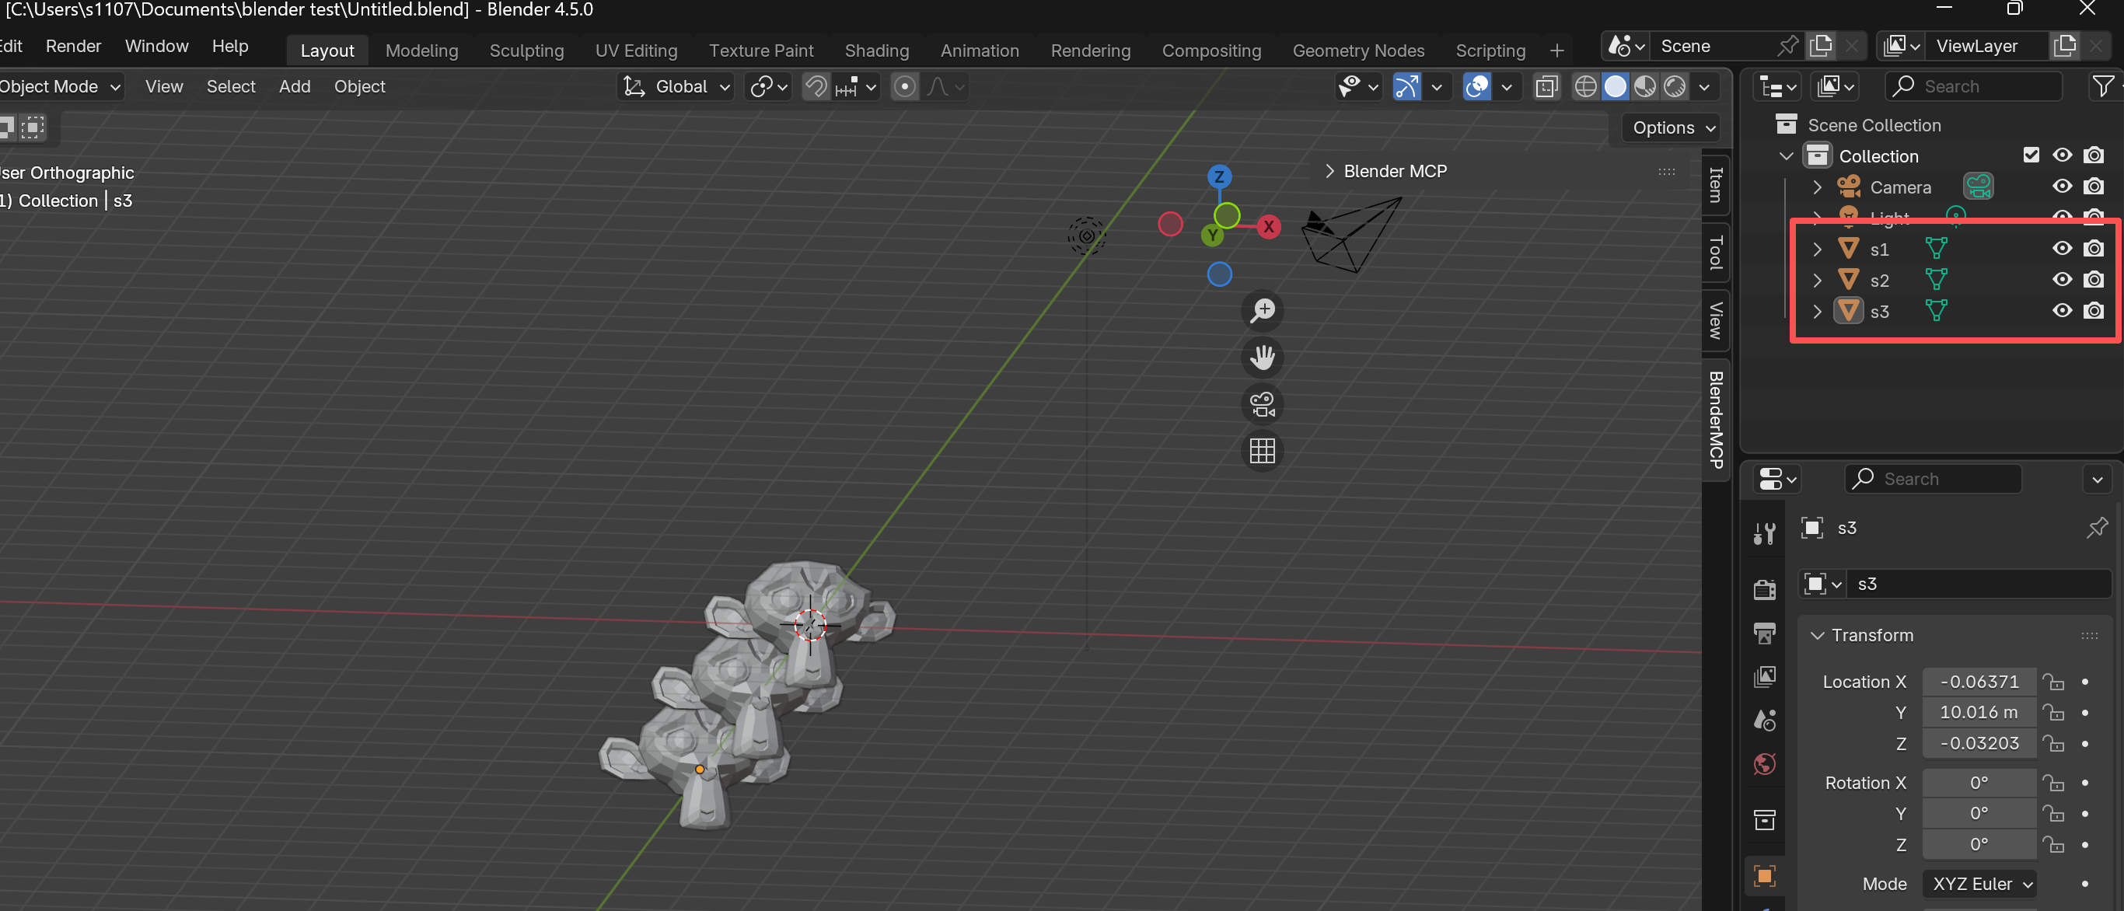This screenshot has width=2124, height=911.
Task: Toggle X-ray in the viewport header
Action: 1546,86
